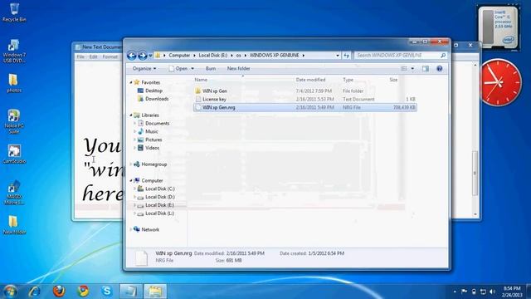Click the refresh button beside address bar

tap(346, 56)
